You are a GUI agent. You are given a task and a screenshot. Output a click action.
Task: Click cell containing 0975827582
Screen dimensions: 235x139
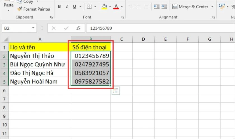point(91,81)
